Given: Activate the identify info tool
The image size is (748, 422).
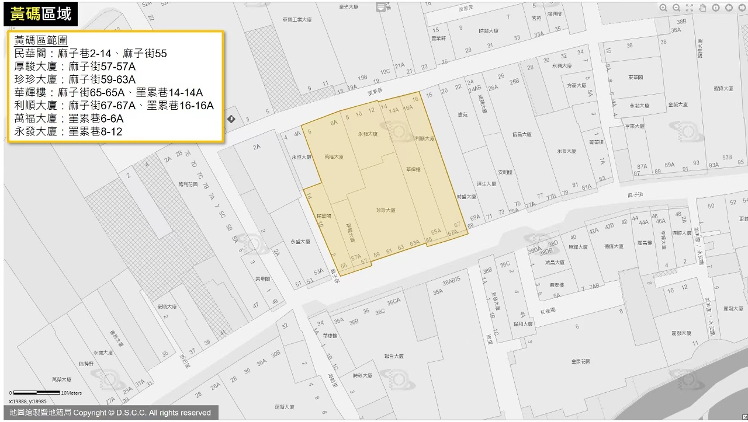Looking at the screenshot, I should tap(716, 8).
